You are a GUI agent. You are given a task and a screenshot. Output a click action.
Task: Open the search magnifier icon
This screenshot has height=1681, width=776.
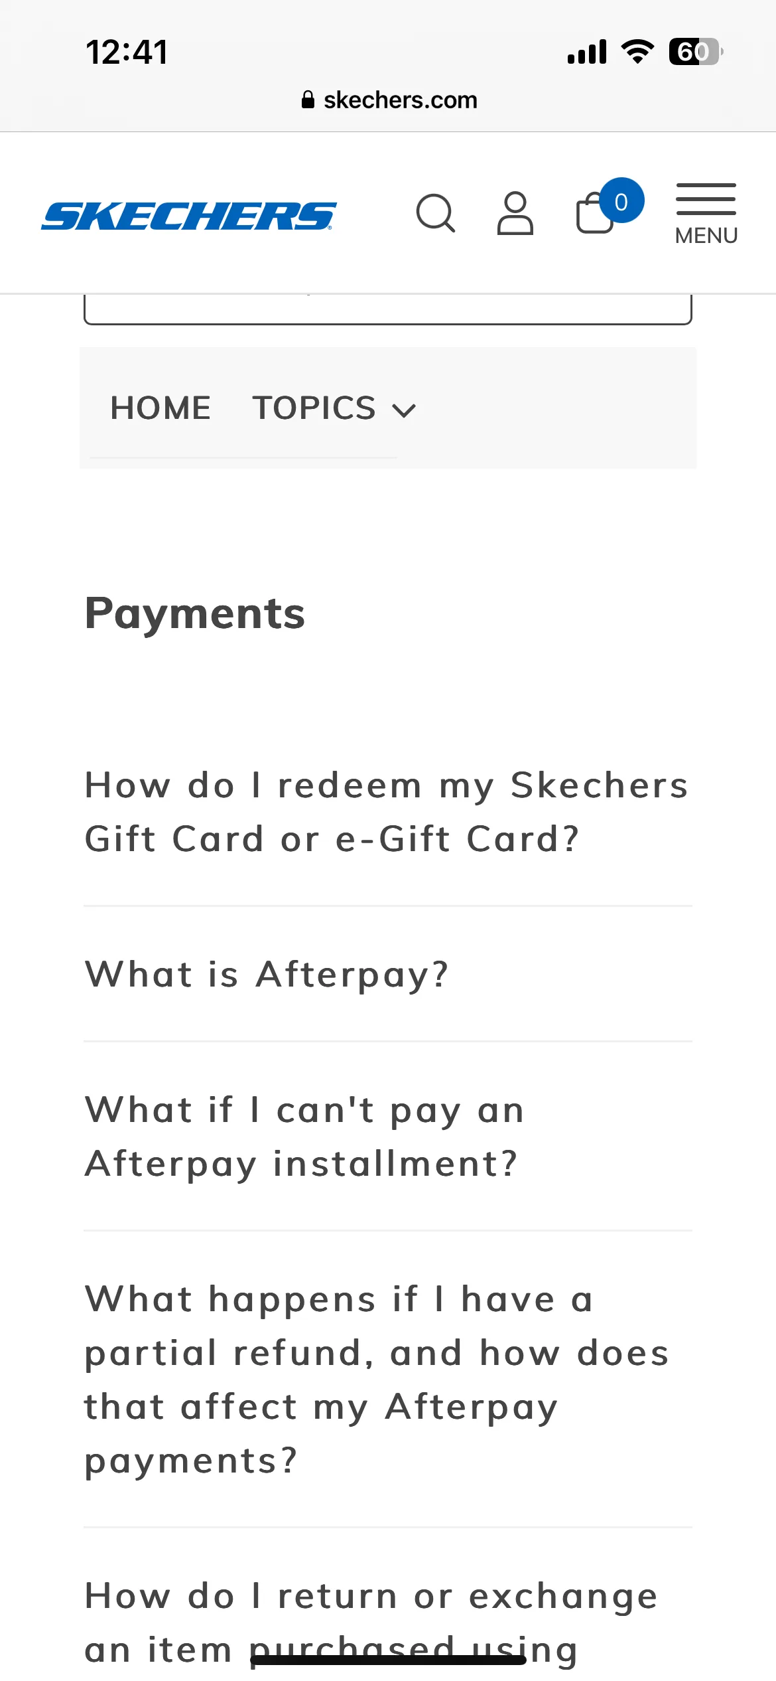[x=436, y=213]
